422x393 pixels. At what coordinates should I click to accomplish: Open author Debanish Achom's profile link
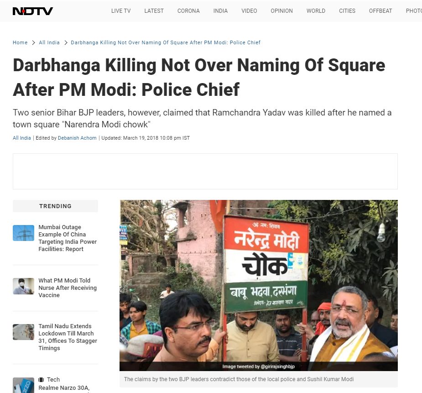point(77,138)
